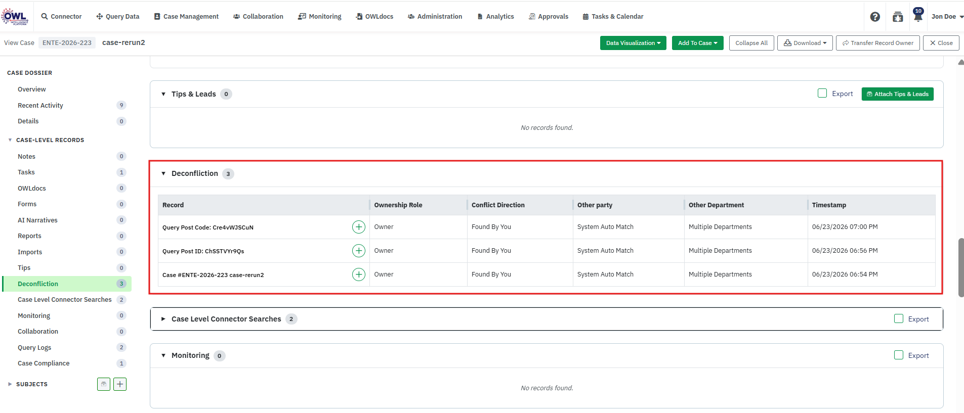This screenshot has height=413, width=964.
Task: Select Imports in sidebar
Action: pyautogui.click(x=30, y=252)
